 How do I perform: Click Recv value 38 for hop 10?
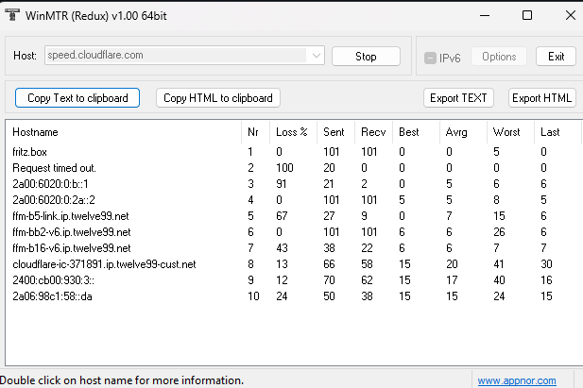[367, 296]
